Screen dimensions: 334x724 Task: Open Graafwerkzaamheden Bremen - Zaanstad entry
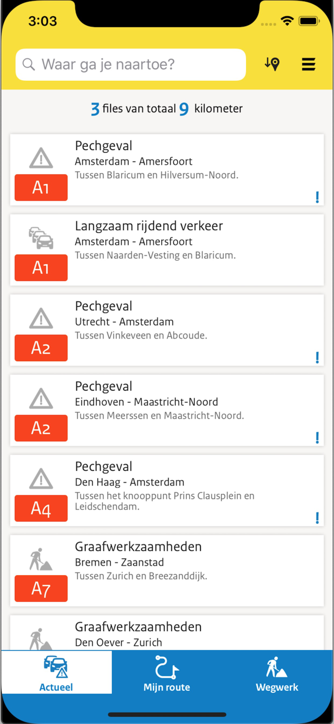pos(167,571)
